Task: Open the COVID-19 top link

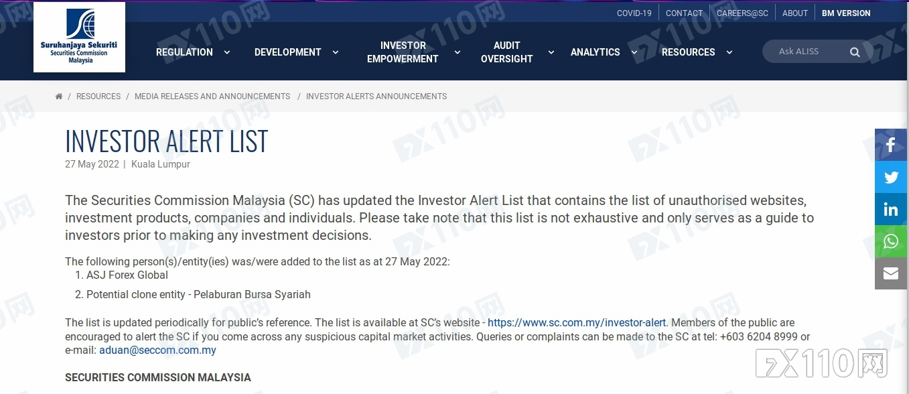Action: [634, 13]
